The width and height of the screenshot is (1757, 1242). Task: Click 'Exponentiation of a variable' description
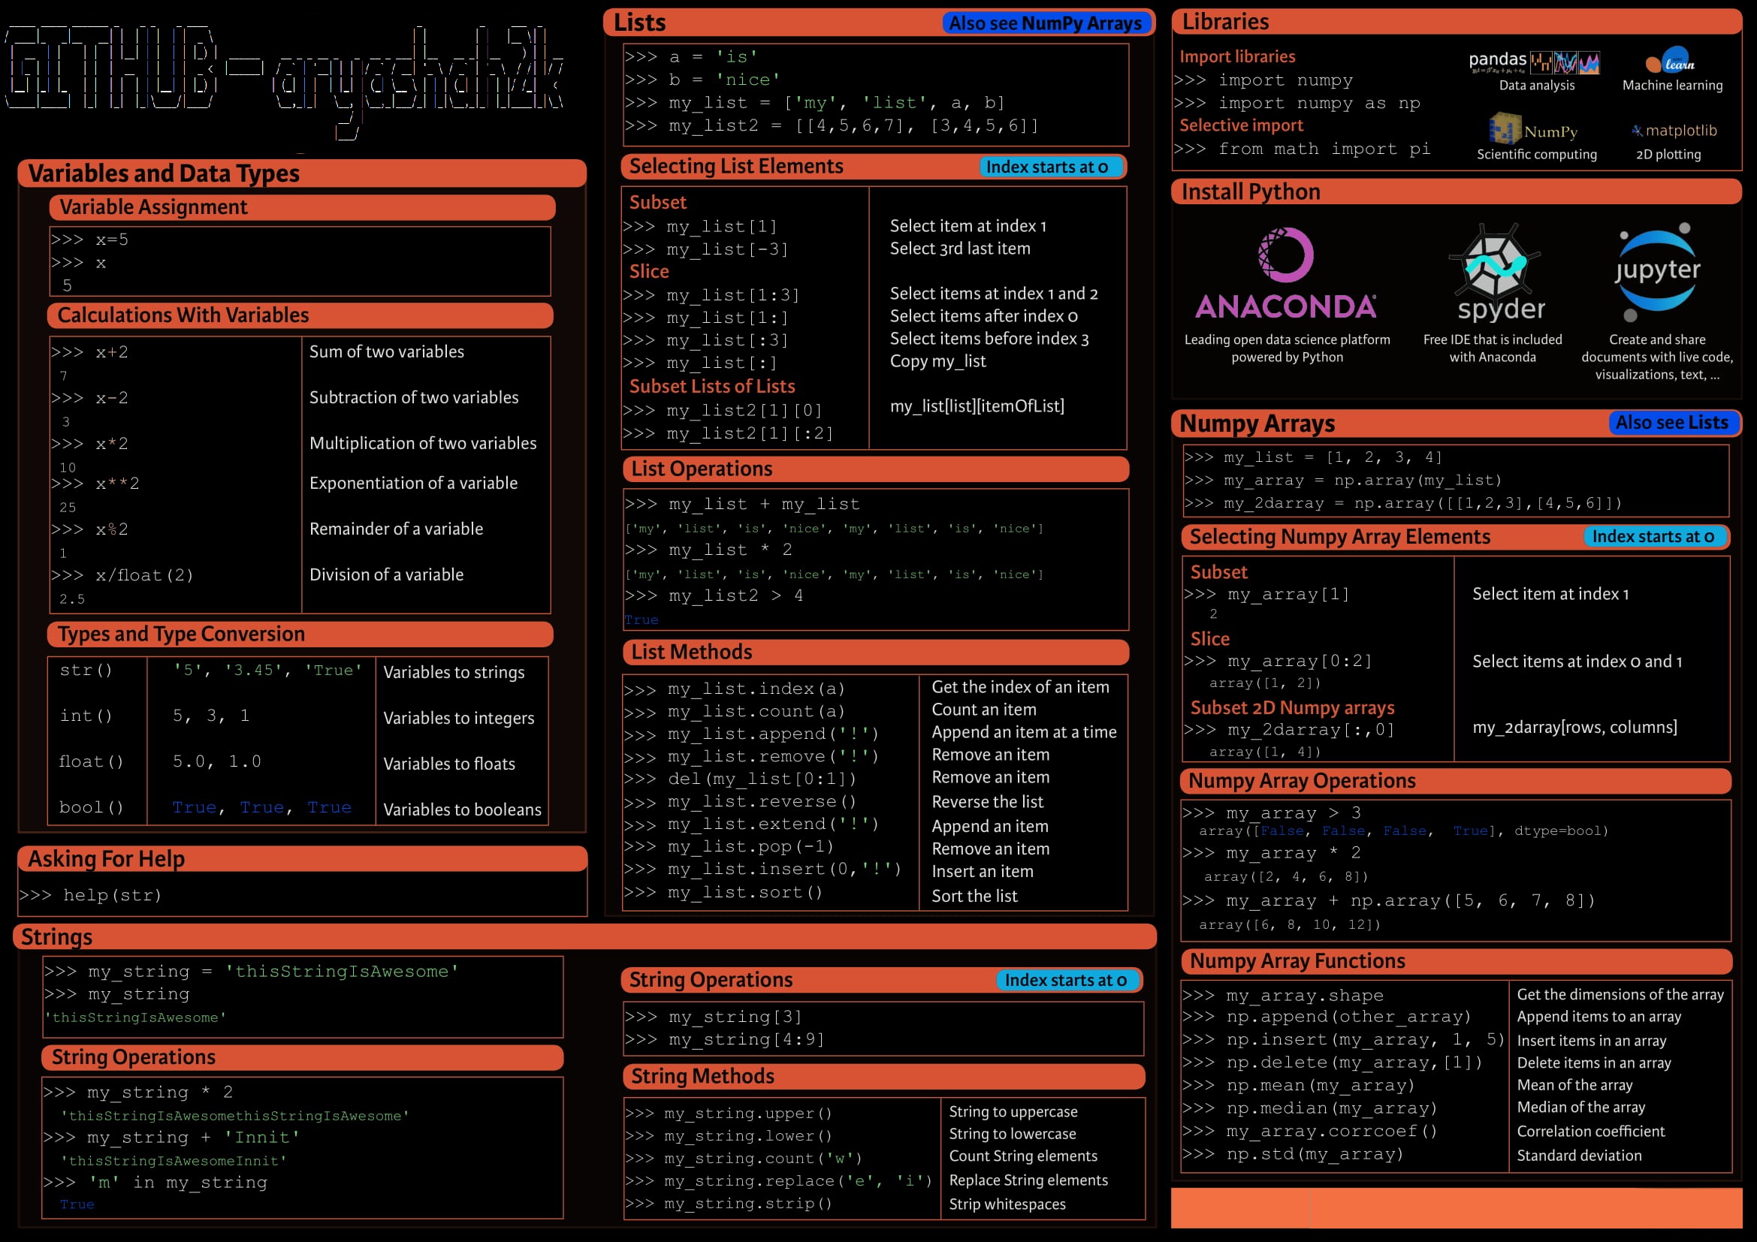(x=413, y=484)
